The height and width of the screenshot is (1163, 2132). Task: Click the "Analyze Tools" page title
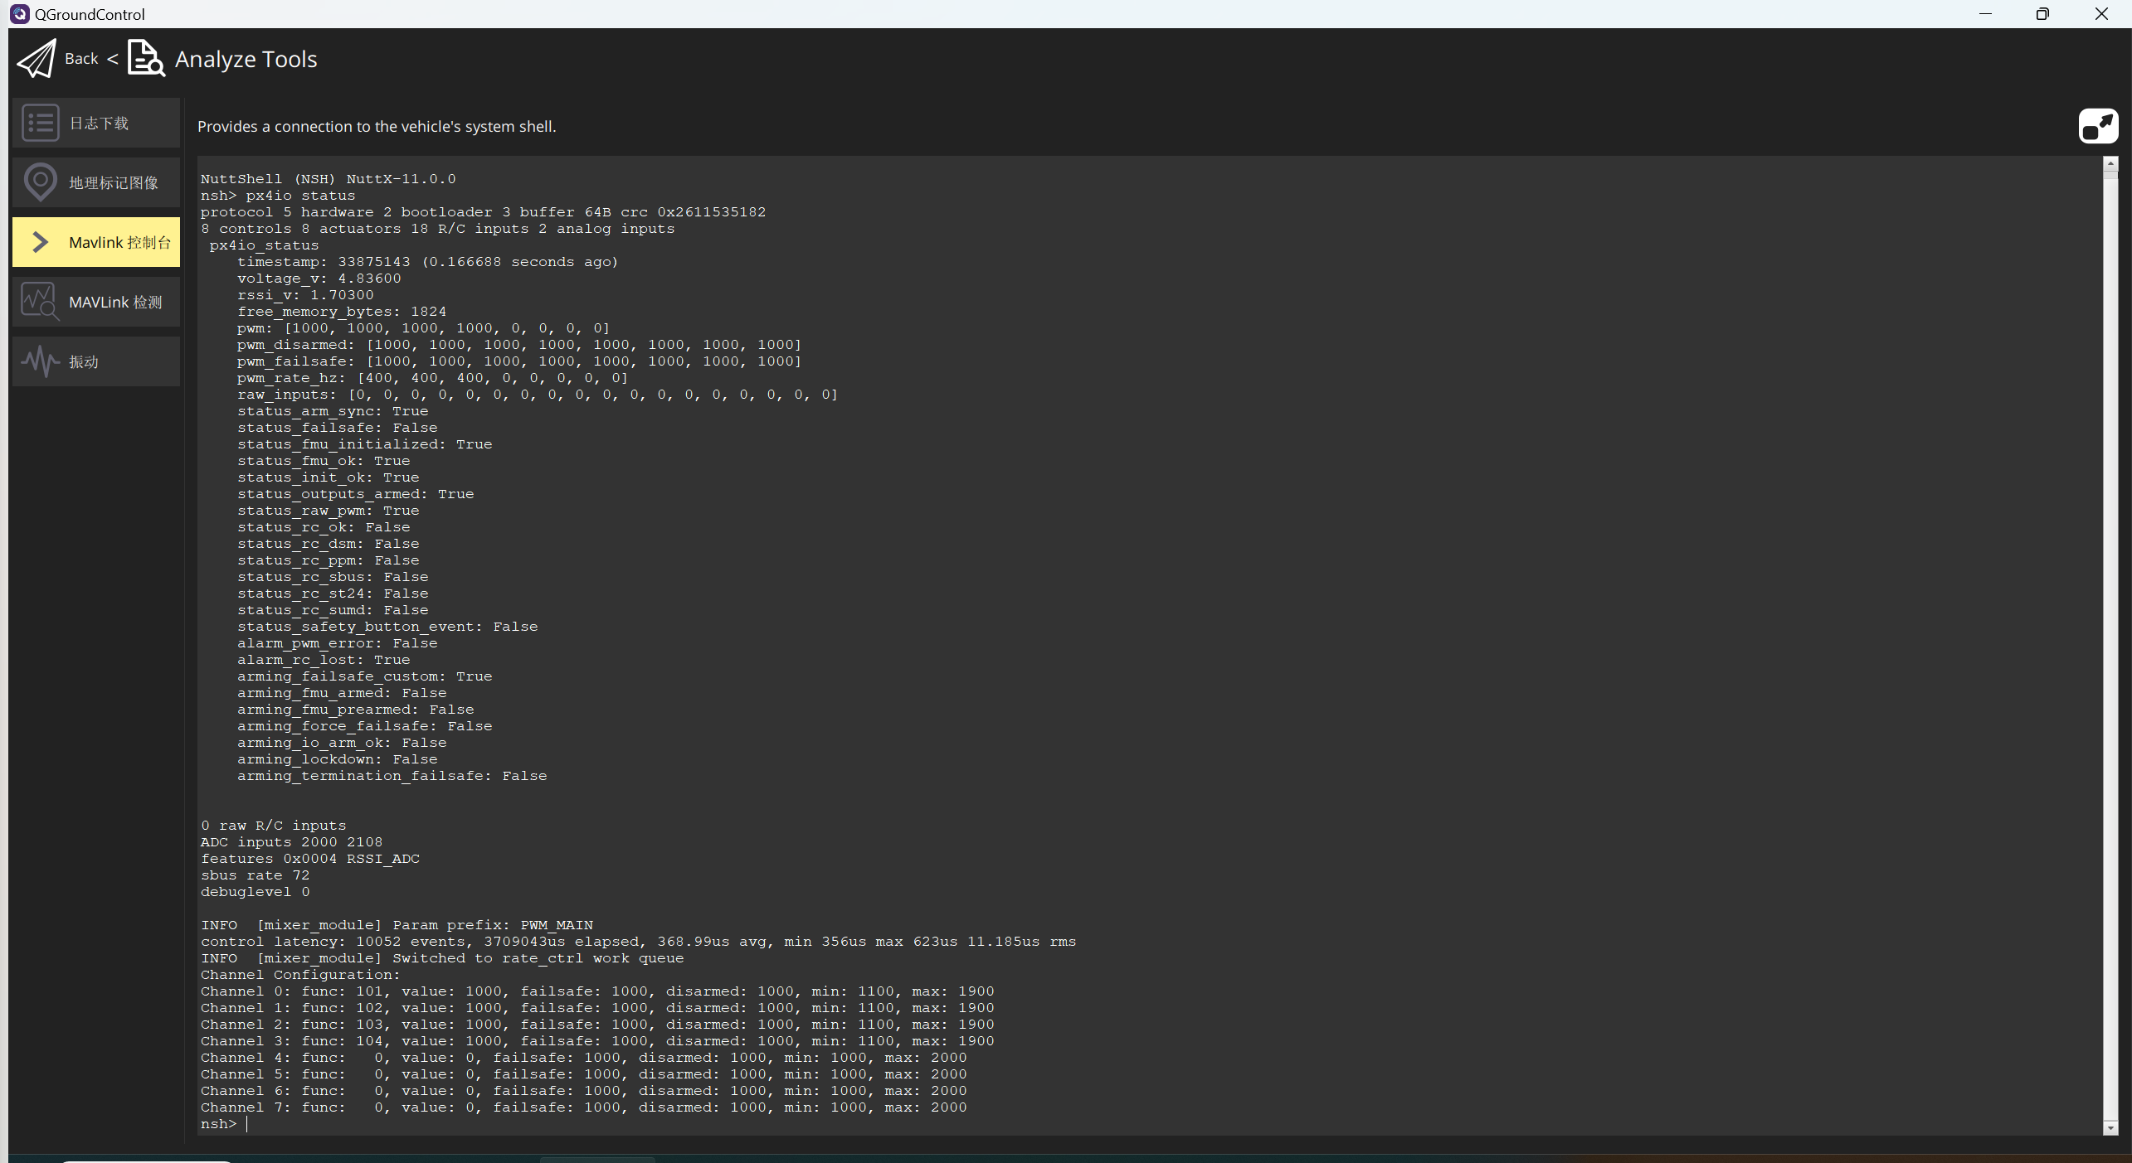246,59
